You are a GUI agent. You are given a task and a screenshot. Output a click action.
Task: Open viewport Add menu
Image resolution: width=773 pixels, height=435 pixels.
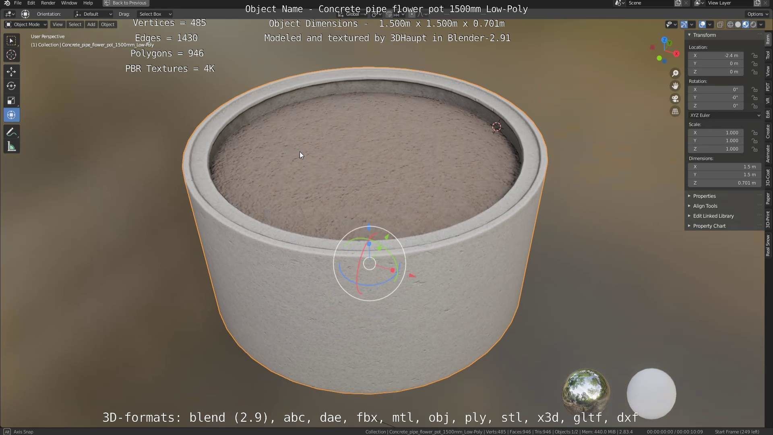tap(91, 25)
